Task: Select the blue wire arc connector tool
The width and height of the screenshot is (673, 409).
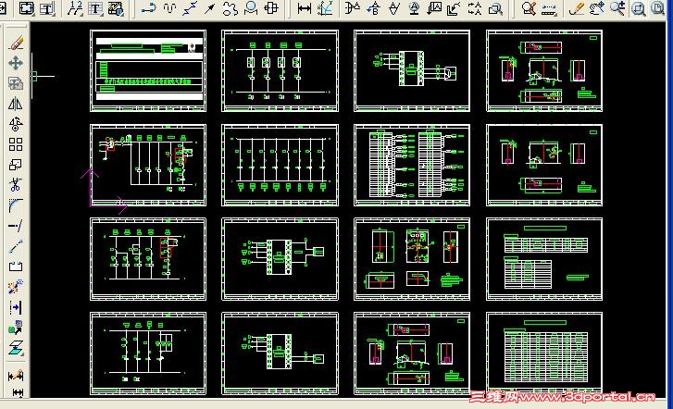Action: pos(149,8)
